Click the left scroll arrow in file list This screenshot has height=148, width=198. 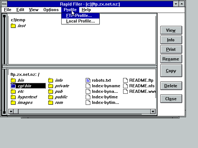11,111
